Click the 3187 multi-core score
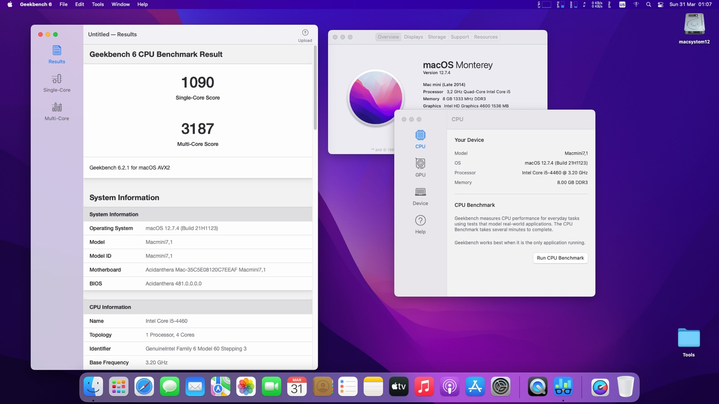 198,129
